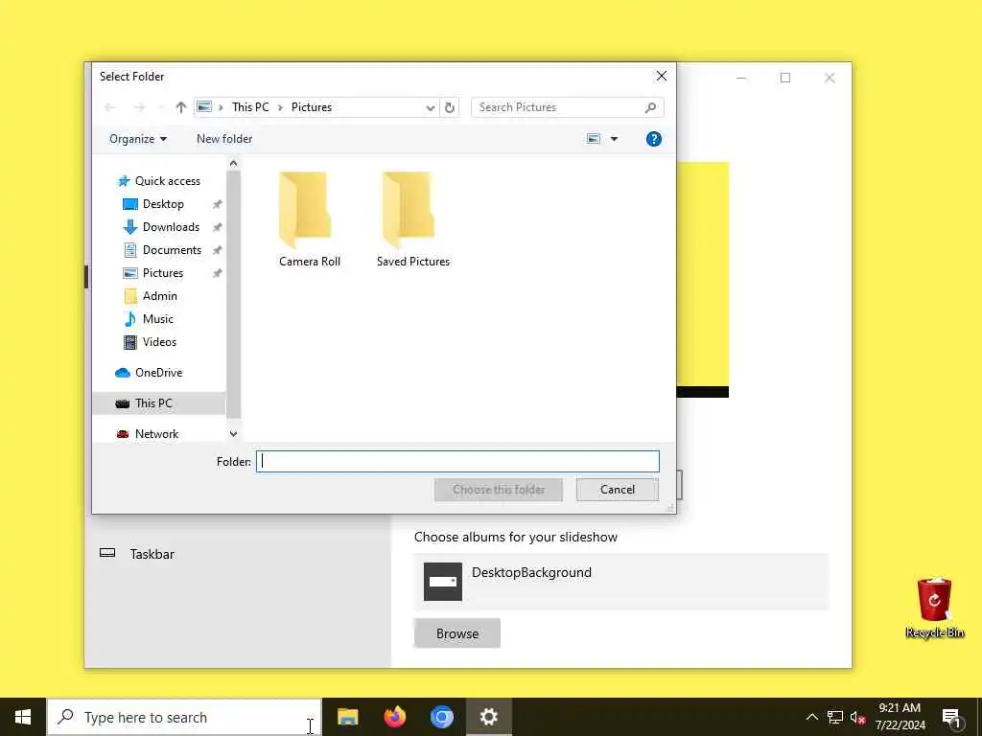Select Desktop label in Quick access

pyautogui.click(x=163, y=204)
